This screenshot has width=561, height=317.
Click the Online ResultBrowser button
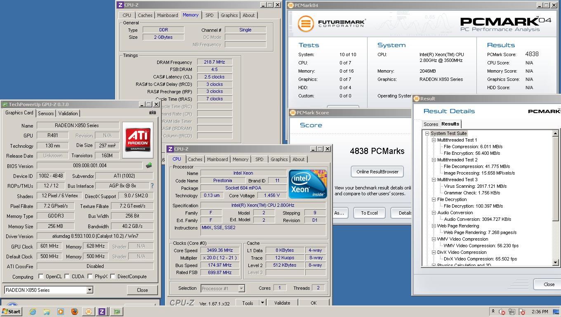(377, 172)
